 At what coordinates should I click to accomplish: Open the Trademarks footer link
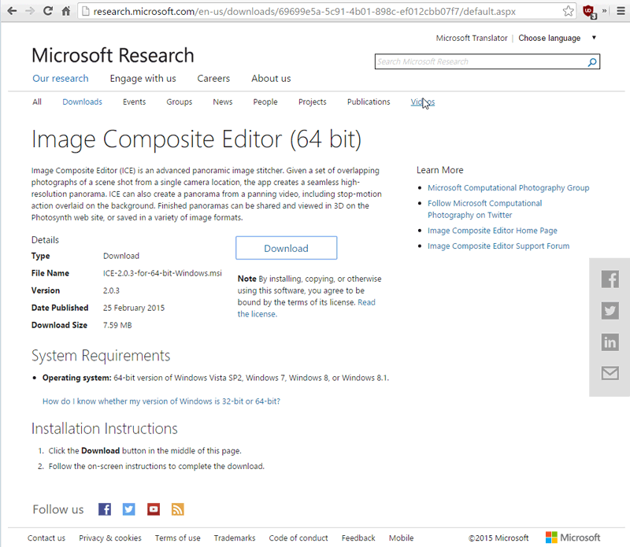pos(235,538)
